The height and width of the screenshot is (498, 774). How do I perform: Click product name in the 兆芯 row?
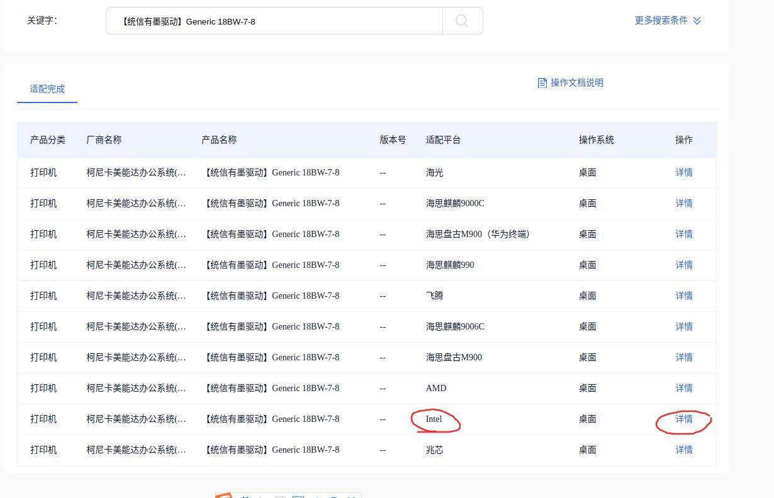(x=271, y=450)
